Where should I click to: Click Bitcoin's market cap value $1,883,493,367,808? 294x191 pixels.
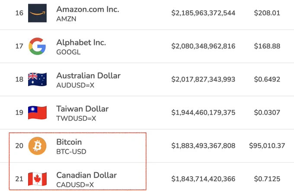[x=203, y=146]
